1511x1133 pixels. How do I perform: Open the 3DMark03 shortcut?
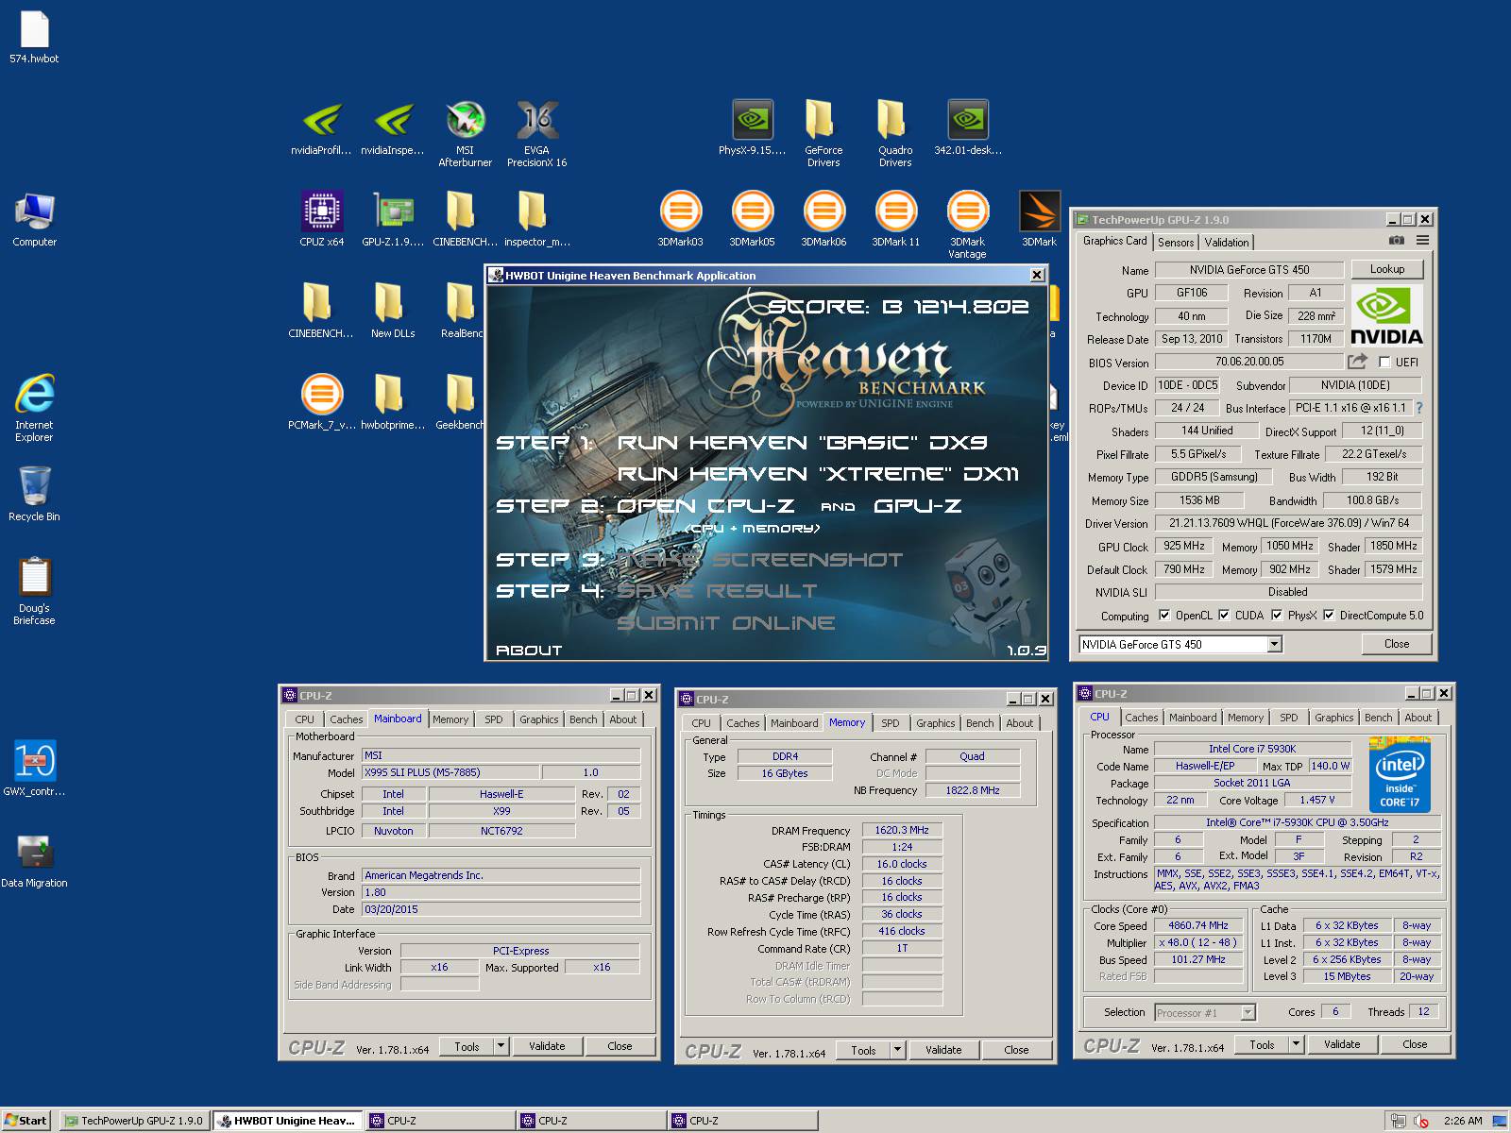tap(680, 219)
